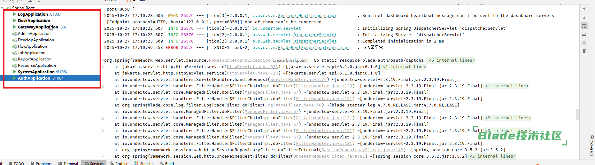The width and height of the screenshot is (595, 165).
Task: Open the AuthApplication :8100/ port link
Action: (x=57, y=78)
